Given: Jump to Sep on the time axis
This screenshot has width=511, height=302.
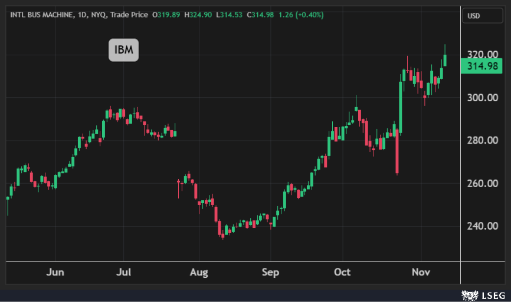Looking at the screenshot, I should (271, 273).
